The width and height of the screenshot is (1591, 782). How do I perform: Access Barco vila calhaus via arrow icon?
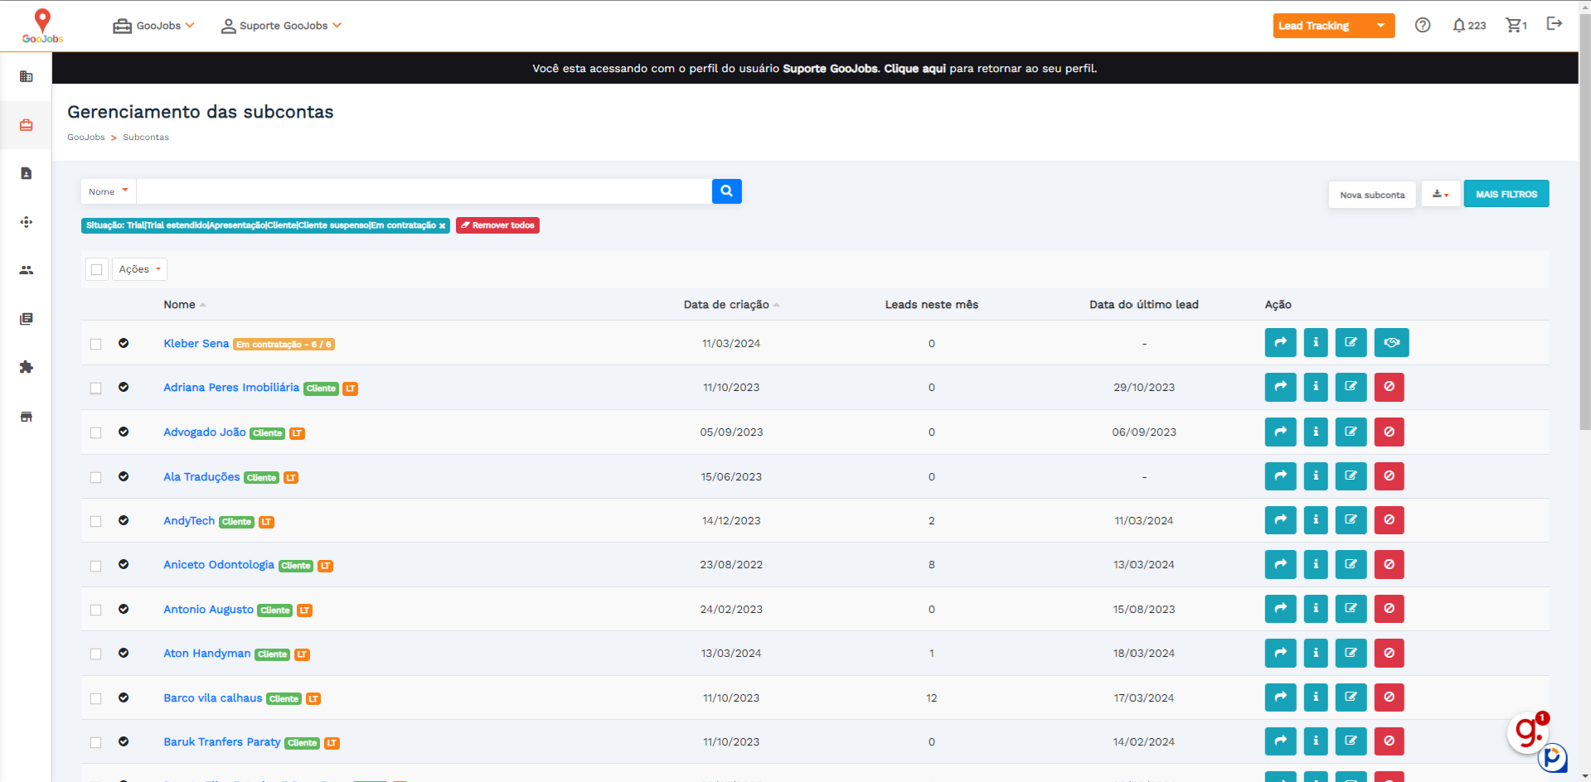(1280, 698)
